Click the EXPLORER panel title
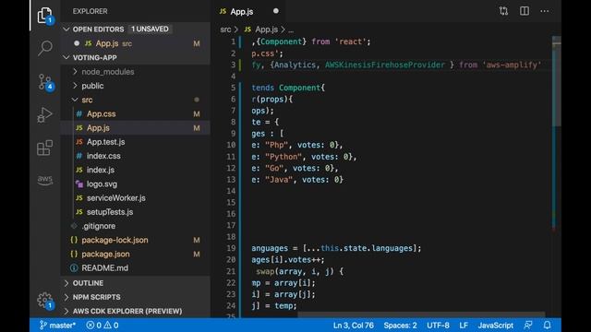Image resolution: width=591 pixels, height=332 pixels. point(90,11)
